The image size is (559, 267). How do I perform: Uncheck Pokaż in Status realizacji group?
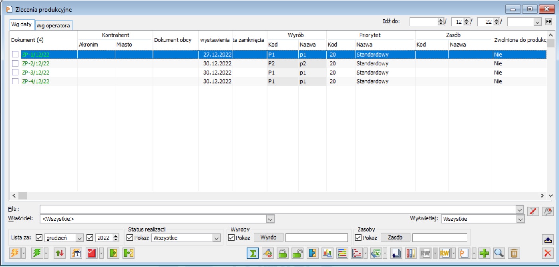pos(130,238)
